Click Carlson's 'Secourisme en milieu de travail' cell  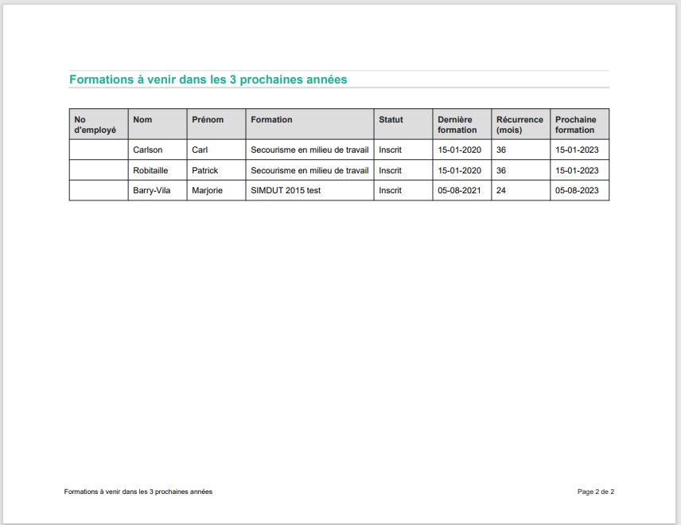pos(309,150)
